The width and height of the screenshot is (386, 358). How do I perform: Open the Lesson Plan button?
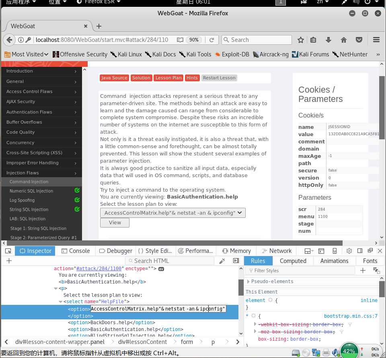[168, 78]
